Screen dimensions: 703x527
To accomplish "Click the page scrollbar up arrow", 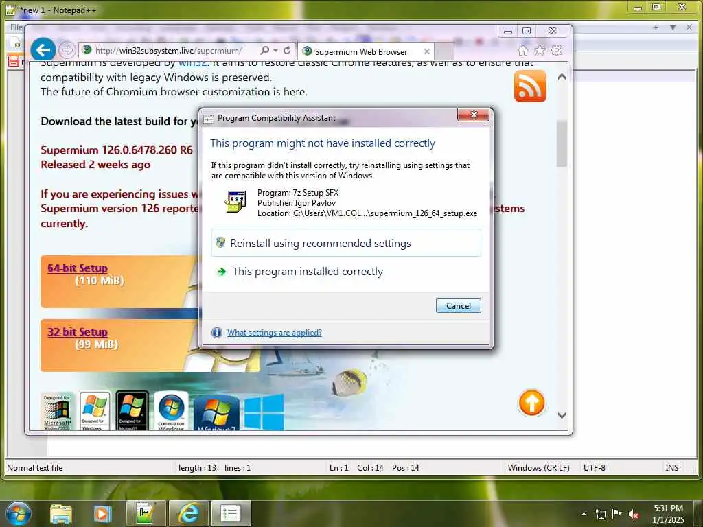I will point(562,77).
